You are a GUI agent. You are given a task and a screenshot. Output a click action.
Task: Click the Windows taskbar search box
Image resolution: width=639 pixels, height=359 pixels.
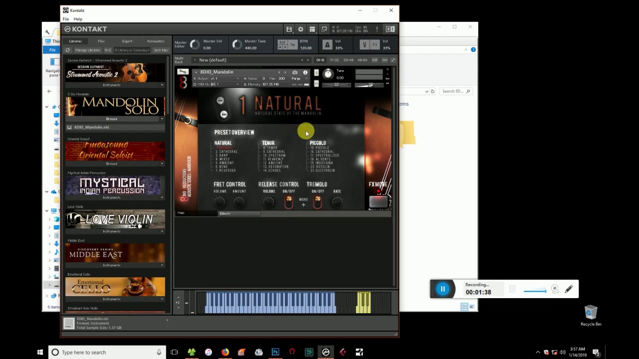click(107, 352)
